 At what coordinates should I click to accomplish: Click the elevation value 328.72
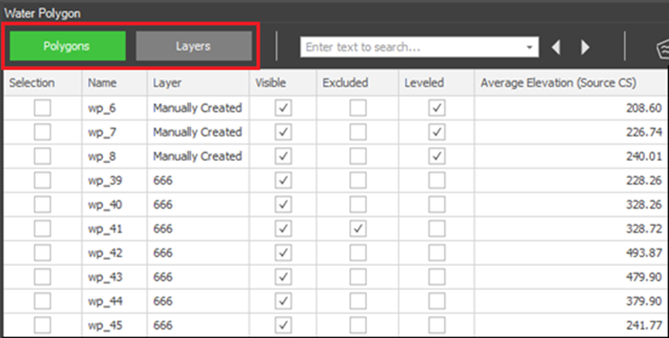(x=643, y=228)
